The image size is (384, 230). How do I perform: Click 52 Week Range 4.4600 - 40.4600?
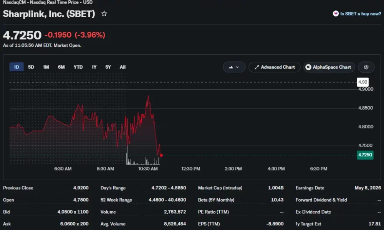[x=167, y=200]
